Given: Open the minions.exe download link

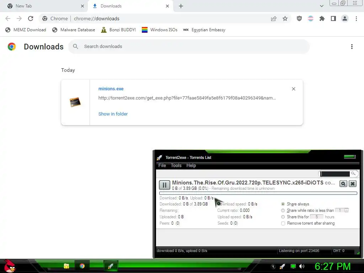Looking at the screenshot, I should click(x=111, y=89).
